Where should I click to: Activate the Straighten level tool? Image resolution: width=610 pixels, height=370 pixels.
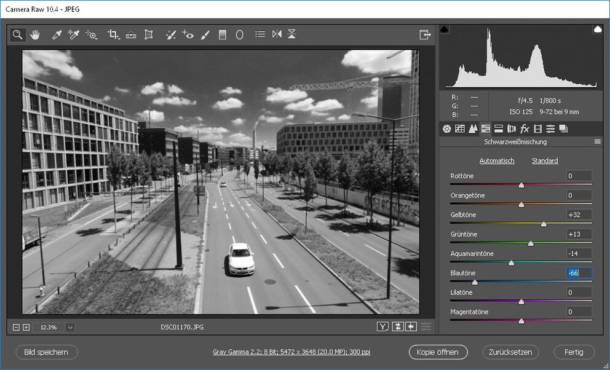[131, 34]
